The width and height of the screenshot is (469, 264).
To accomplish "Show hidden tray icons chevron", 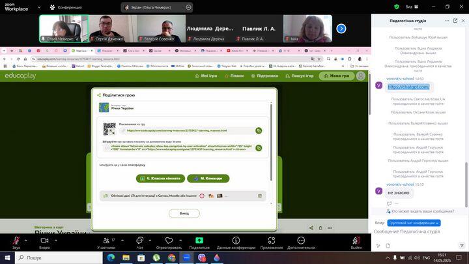I will click(x=388, y=257).
